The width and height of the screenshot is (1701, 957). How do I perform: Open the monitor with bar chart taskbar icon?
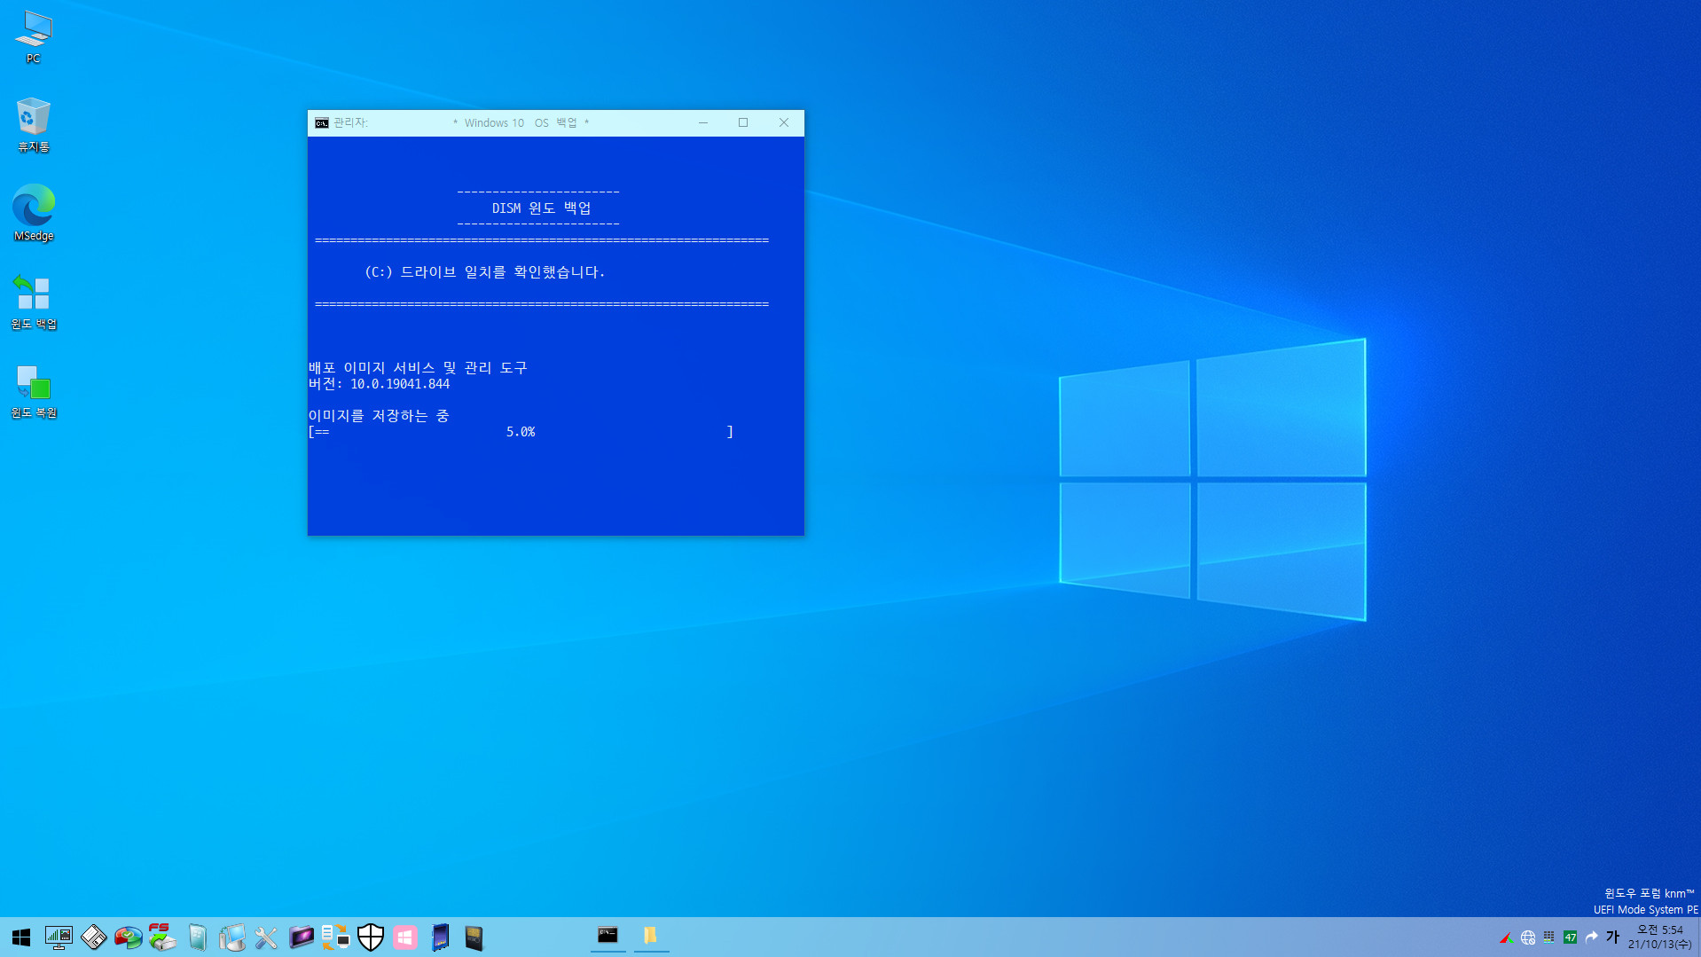coord(59,937)
